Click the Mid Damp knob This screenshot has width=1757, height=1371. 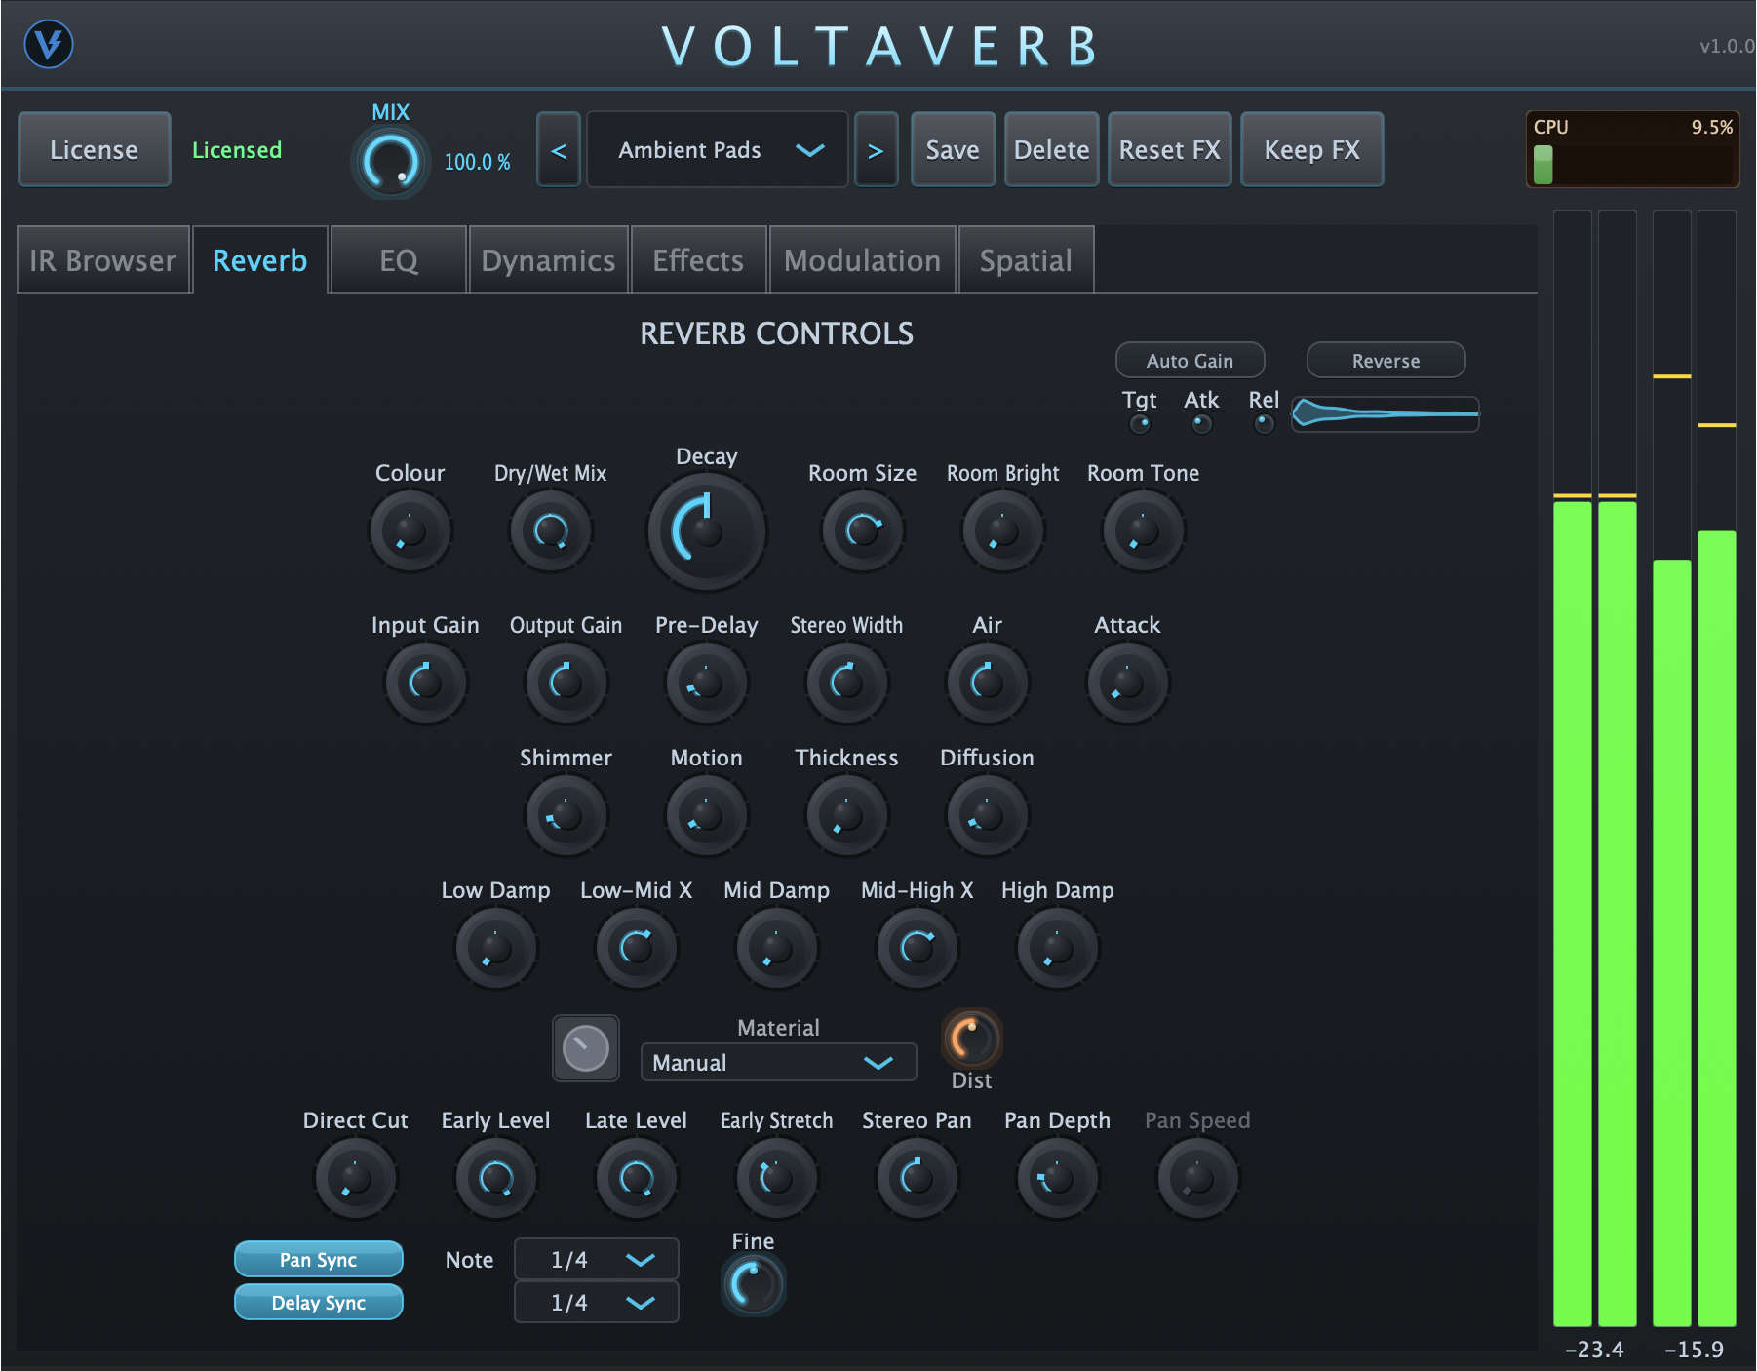(x=777, y=948)
